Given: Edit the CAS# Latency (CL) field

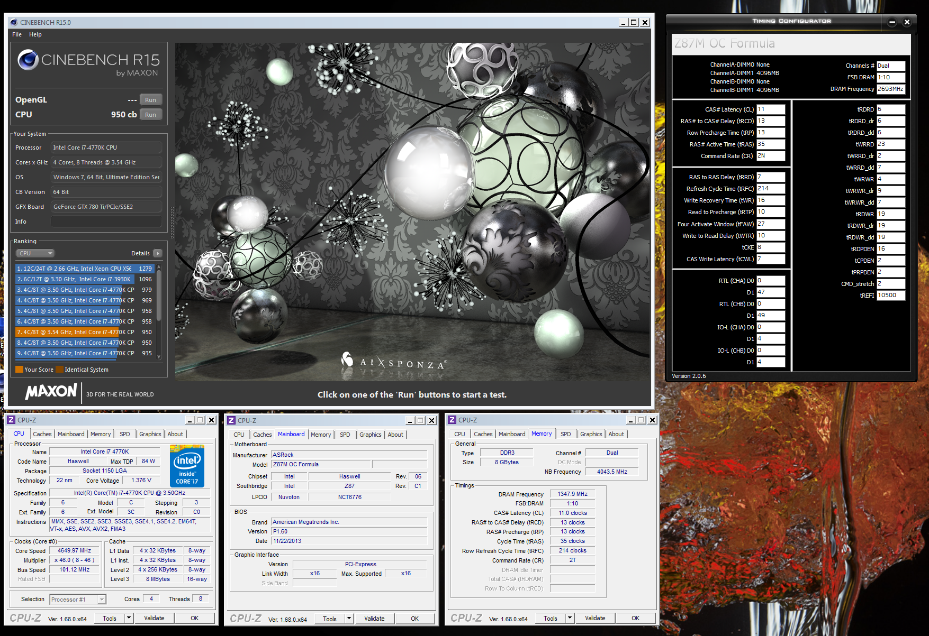Looking at the screenshot, I should 771,109.
